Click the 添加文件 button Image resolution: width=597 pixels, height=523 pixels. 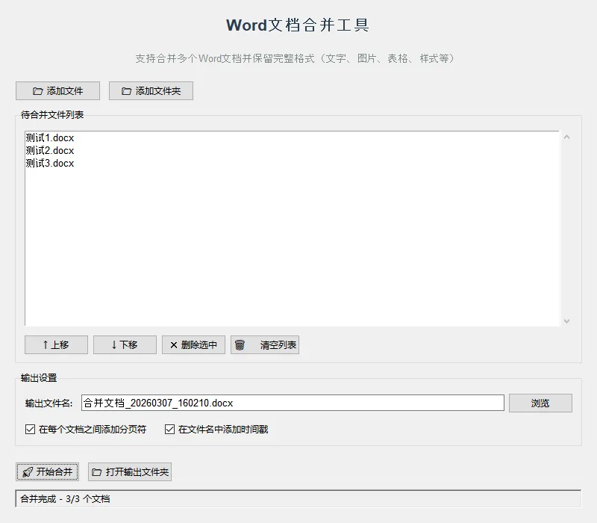tap(58, 90)
